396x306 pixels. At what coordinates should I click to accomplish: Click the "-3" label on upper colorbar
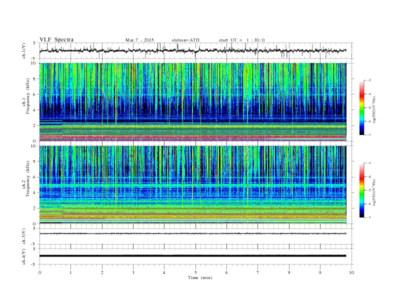pos(368,80)
